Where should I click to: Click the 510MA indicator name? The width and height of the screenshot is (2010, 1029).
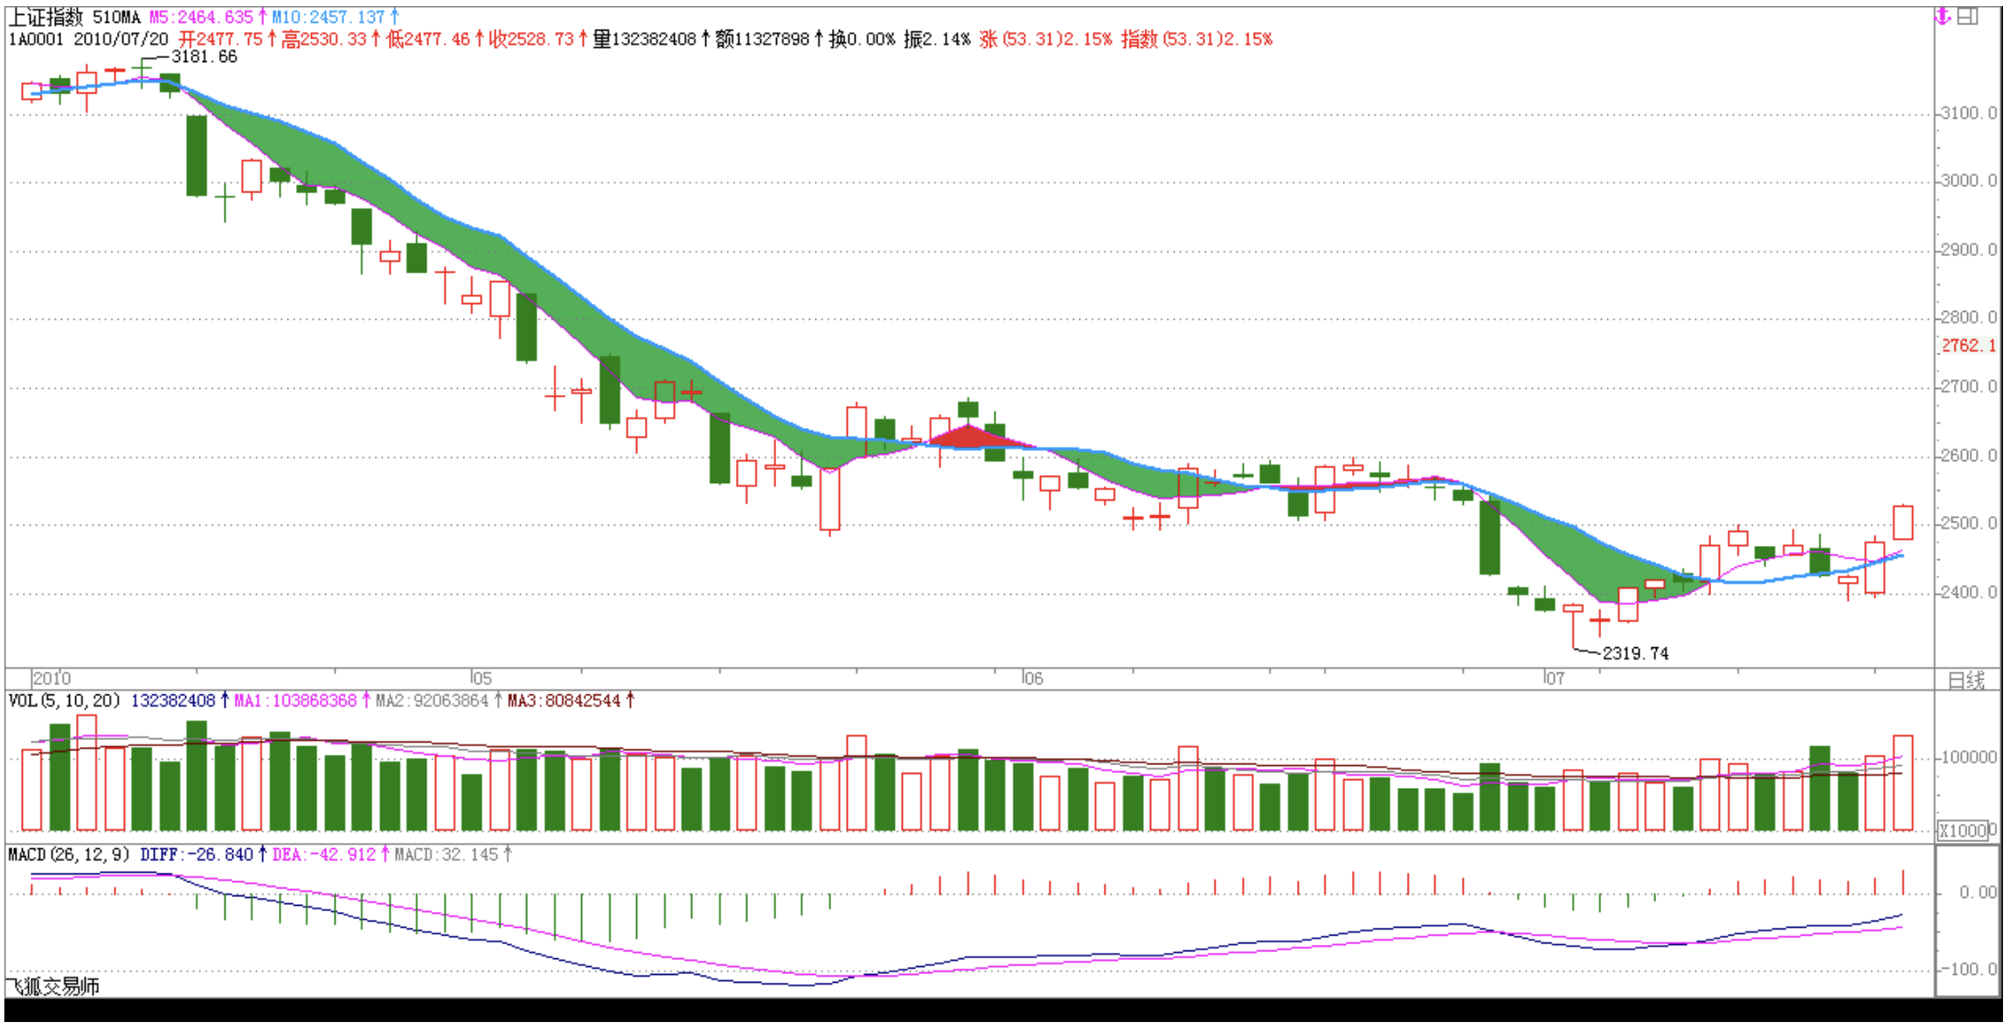[x=116, y=17]
